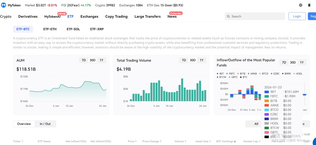Screen dimensions: 316x145
Task: Set AUM chart range to 7D
Action: [84, 60]
